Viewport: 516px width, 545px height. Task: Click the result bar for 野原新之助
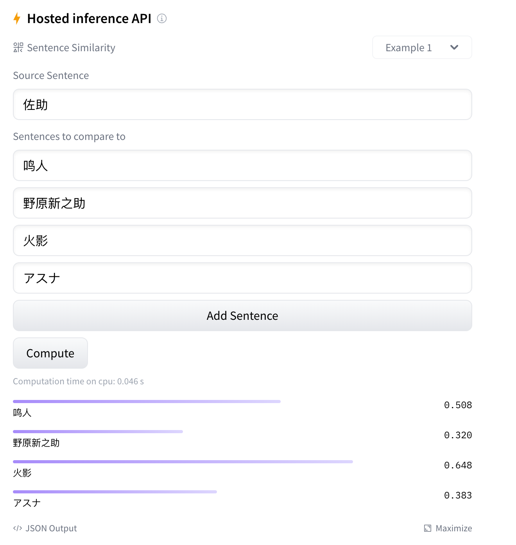point(98,432)
